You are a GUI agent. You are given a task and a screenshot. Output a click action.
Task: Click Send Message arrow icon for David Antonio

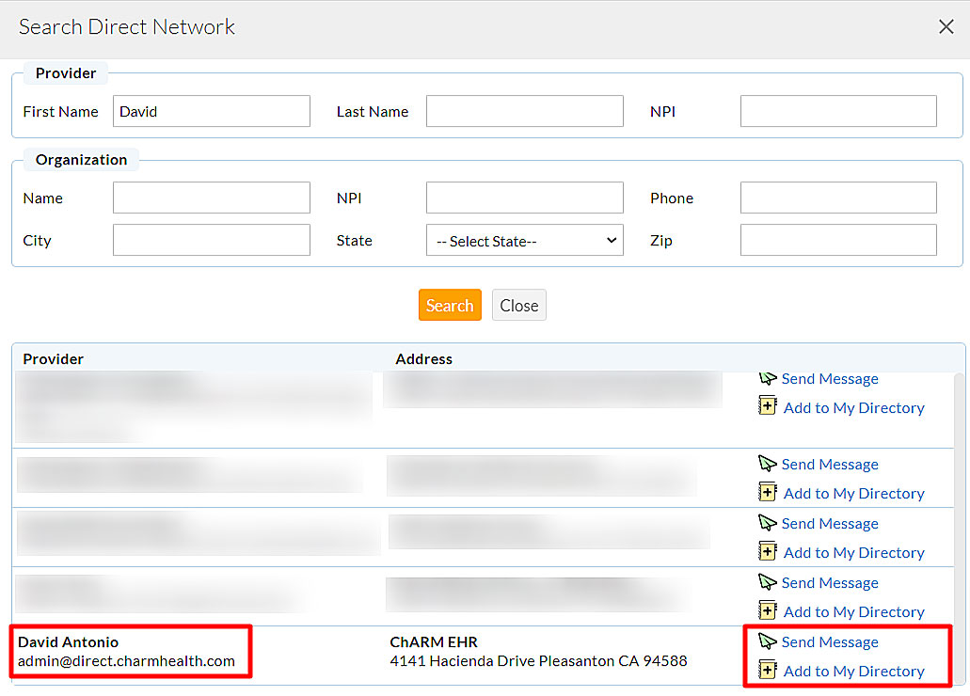tap(768, 642)
